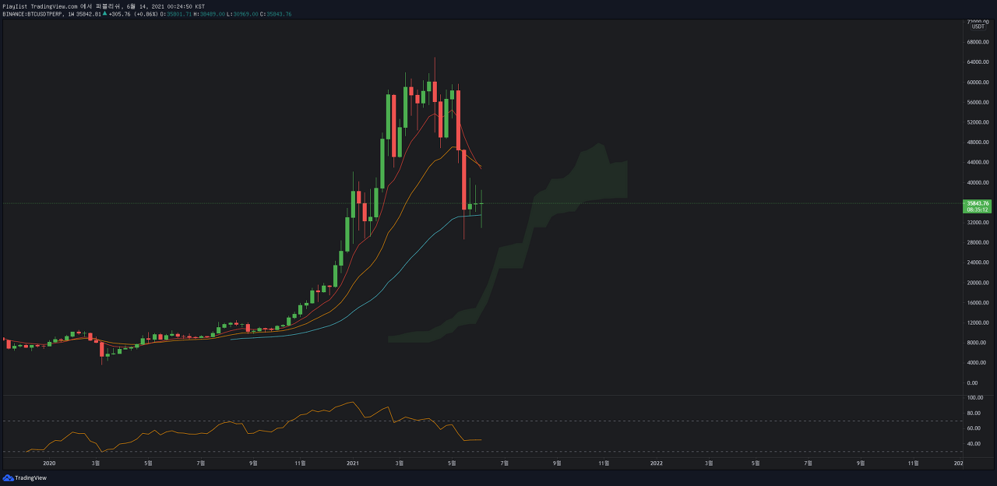997x486 pixels.
Task: Click the open value O:35801.71
Action: [x=175, y=14]
